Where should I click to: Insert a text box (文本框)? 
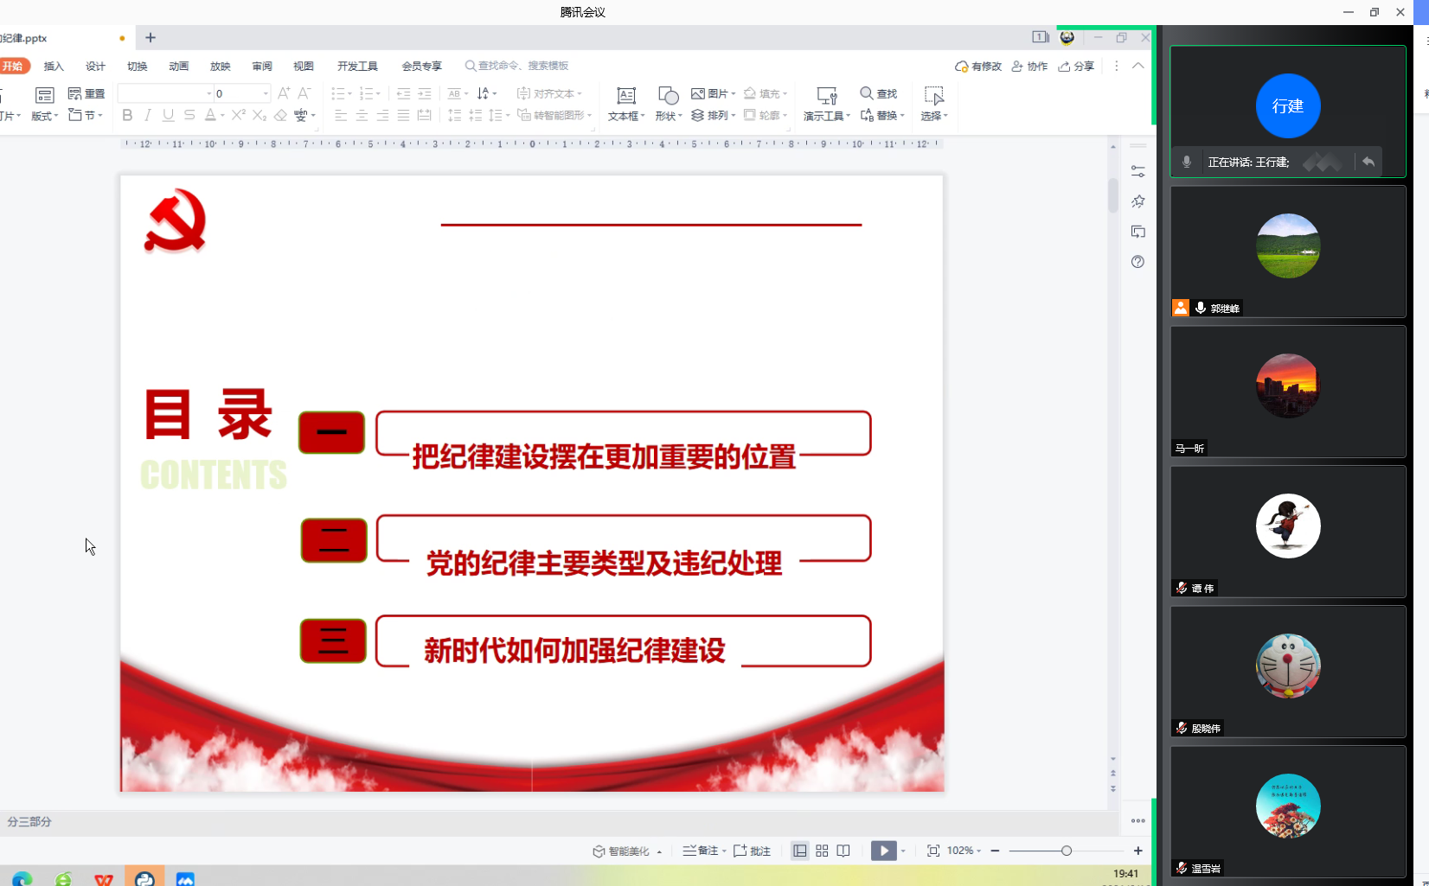pos(625,103)
